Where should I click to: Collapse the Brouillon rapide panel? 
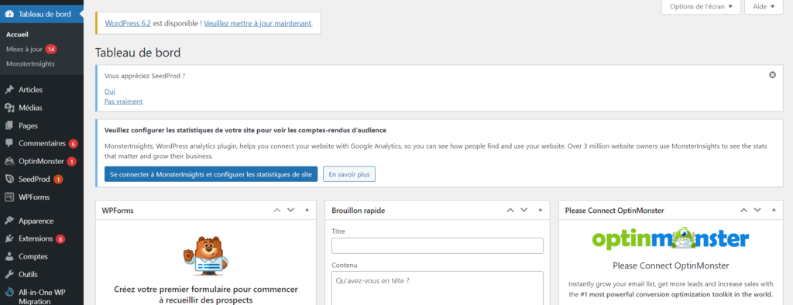pyautogui.click(x=541, y=210)
